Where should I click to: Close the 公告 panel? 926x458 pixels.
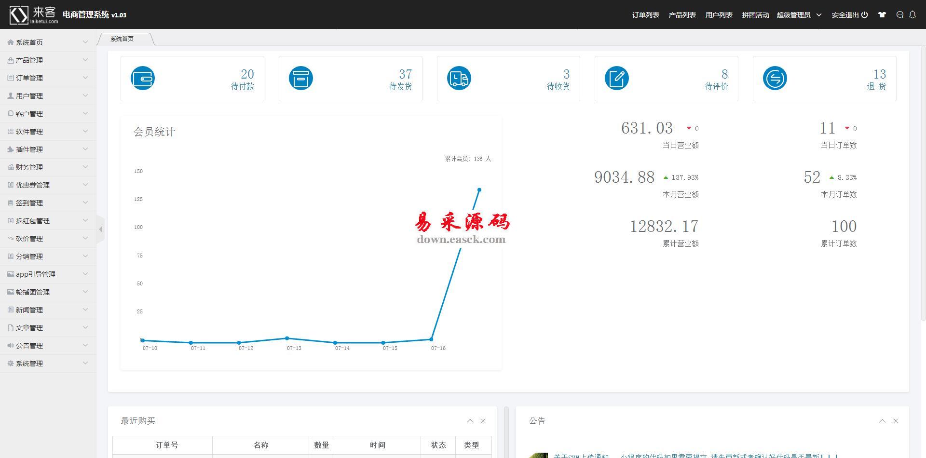[x=896, y=421]
